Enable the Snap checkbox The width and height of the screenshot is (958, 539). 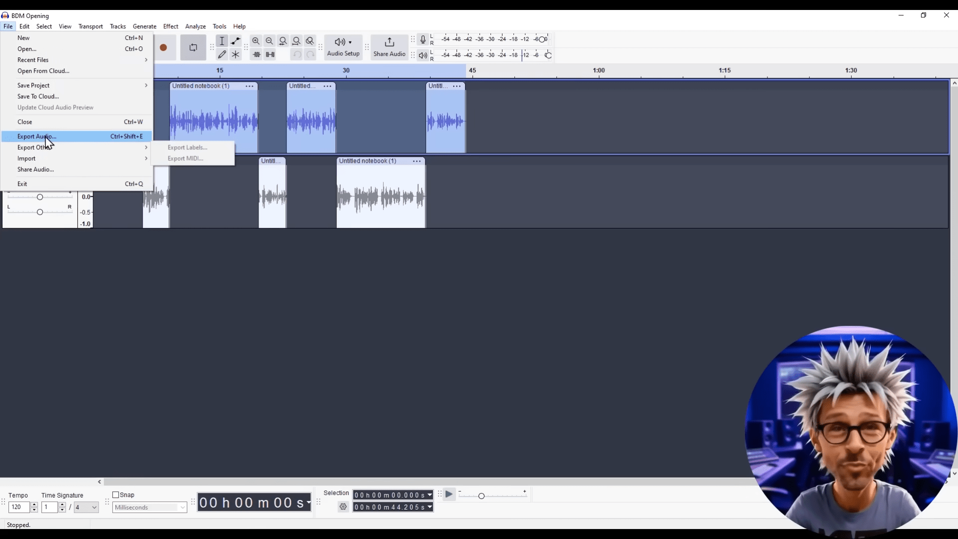(x=116, y=495)
